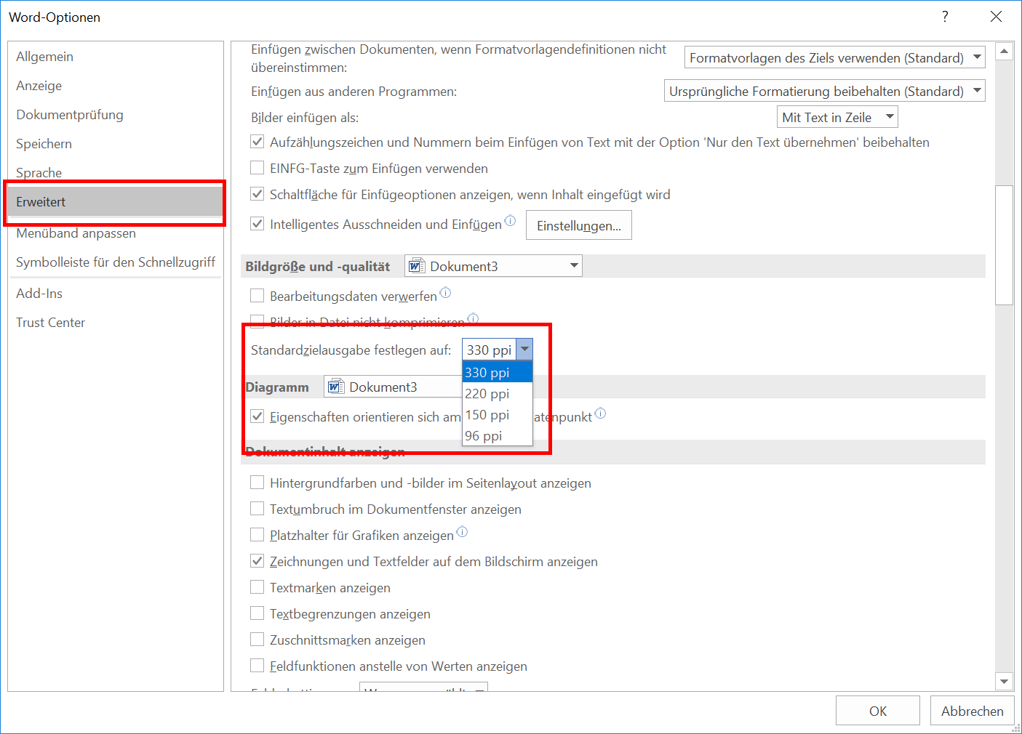Click info icon beside Bearbeitungsdaten verwerfen
Viewport: 1022px width, 734px height.
click(445, 293)
